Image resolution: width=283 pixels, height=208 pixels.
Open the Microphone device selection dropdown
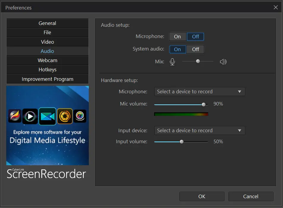pyautogui.click(x=199, y=92)
